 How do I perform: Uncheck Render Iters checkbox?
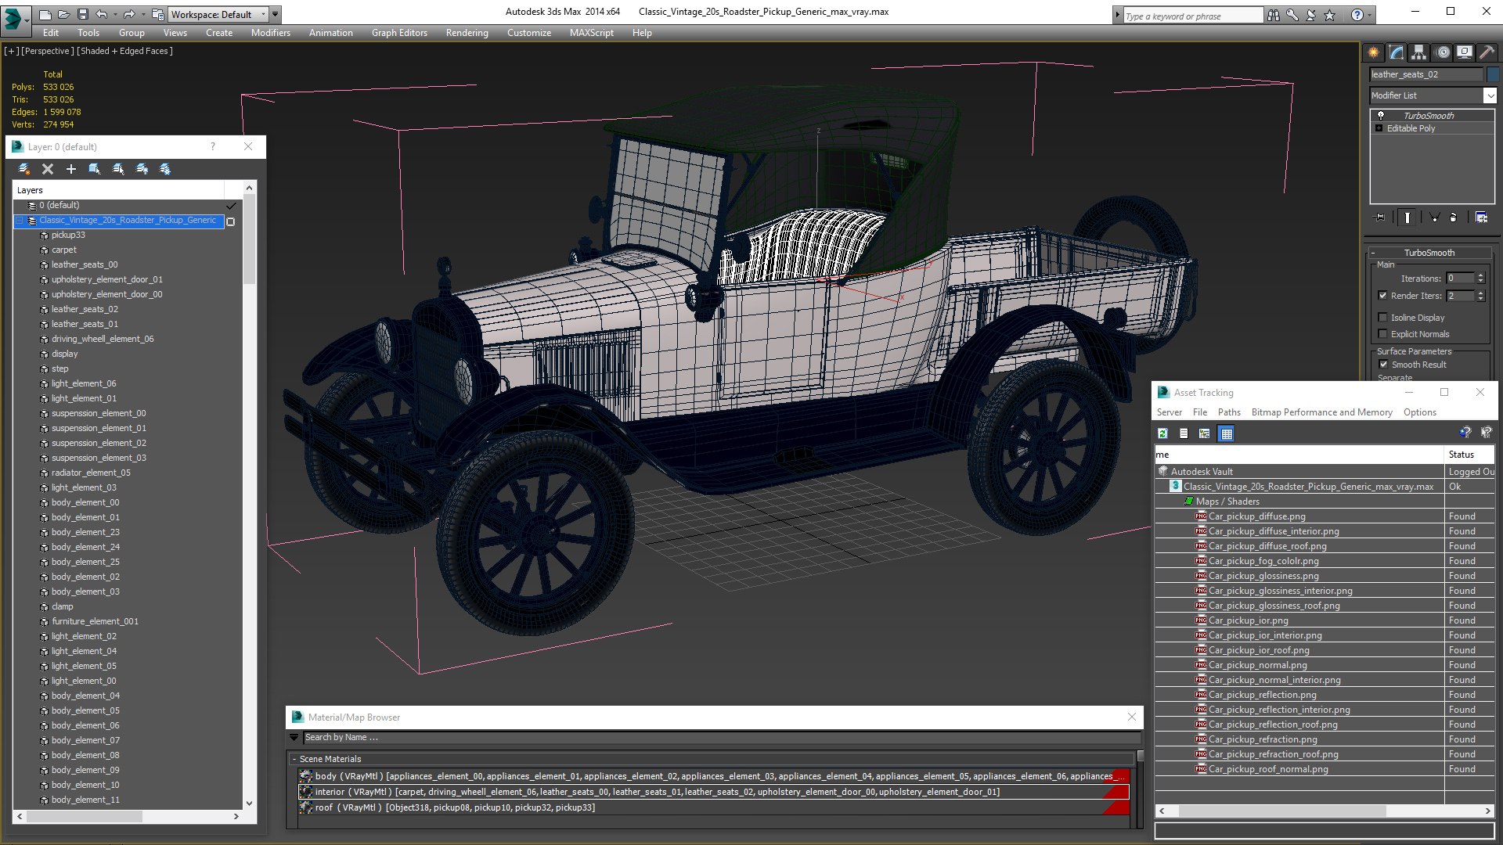pyautogui.click(x=1383, y=296)
